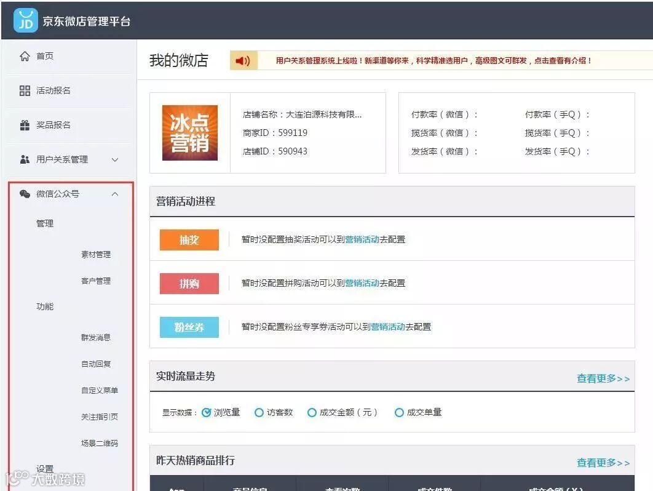Image resolution: width=653 pixels, height=491 pixels.
Task: Open 首页 in the sidebar
Action: (x=45, y=56)
